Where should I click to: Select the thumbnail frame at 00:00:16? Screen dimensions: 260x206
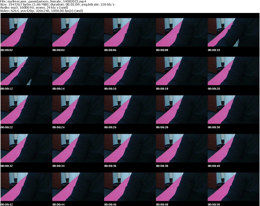pyautogui.click(x=130, y=71)
